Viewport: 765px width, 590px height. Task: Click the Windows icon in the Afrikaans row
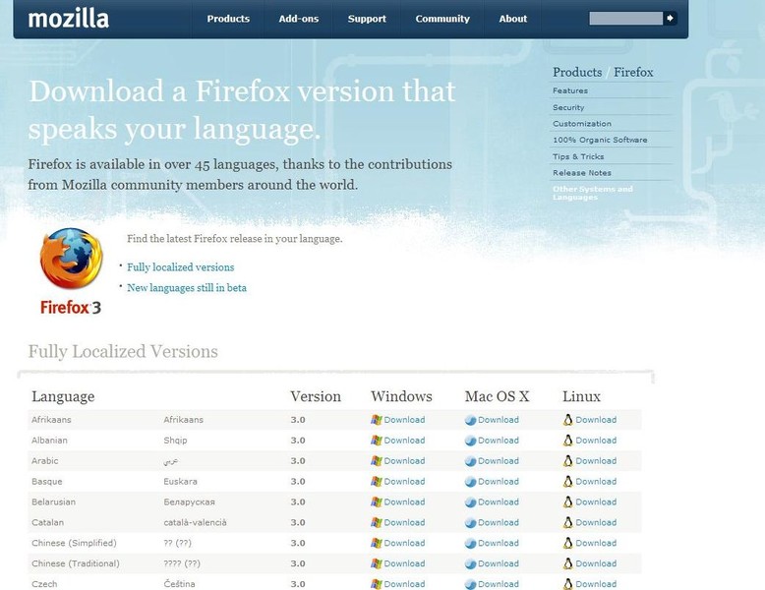pos(377,420)
